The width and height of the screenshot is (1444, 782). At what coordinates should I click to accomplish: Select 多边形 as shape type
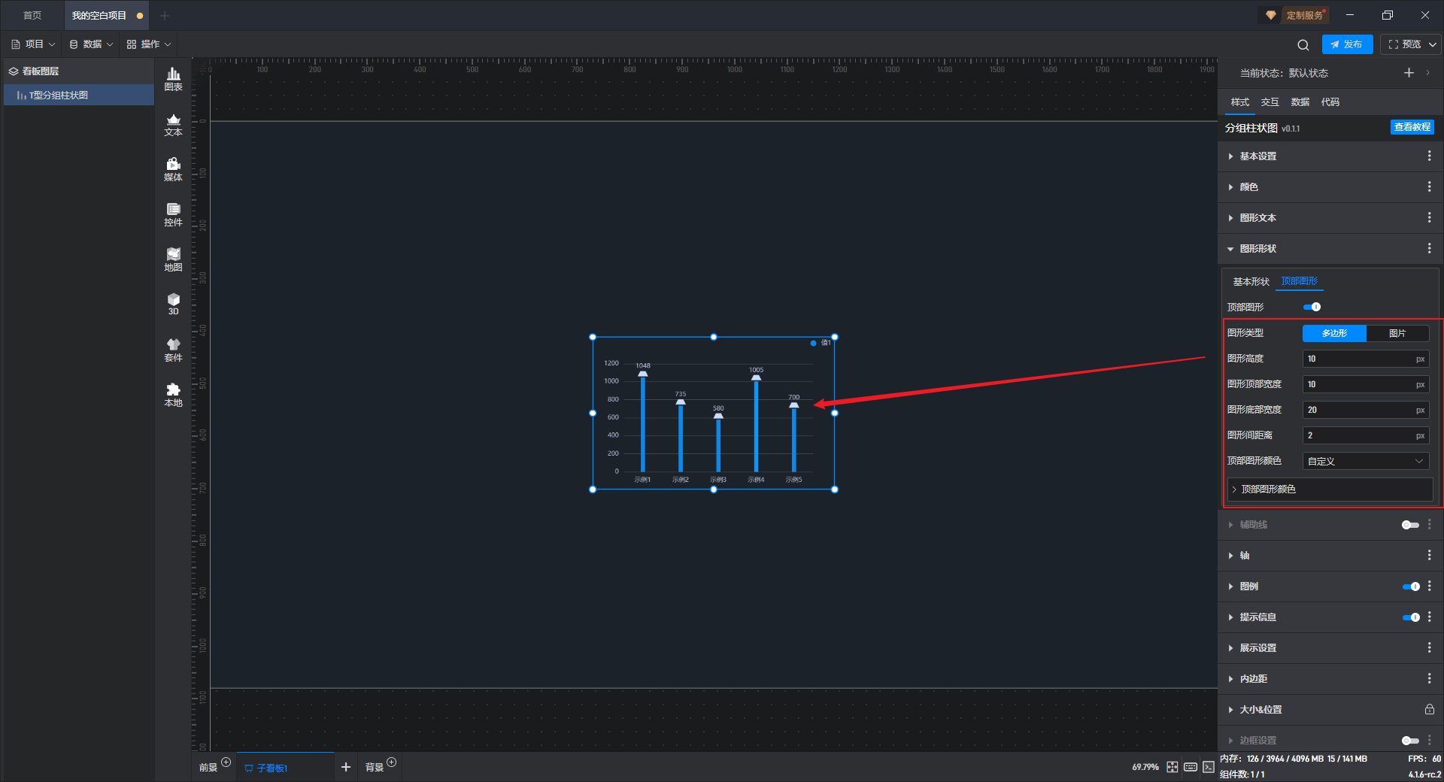click(1334, 333)
